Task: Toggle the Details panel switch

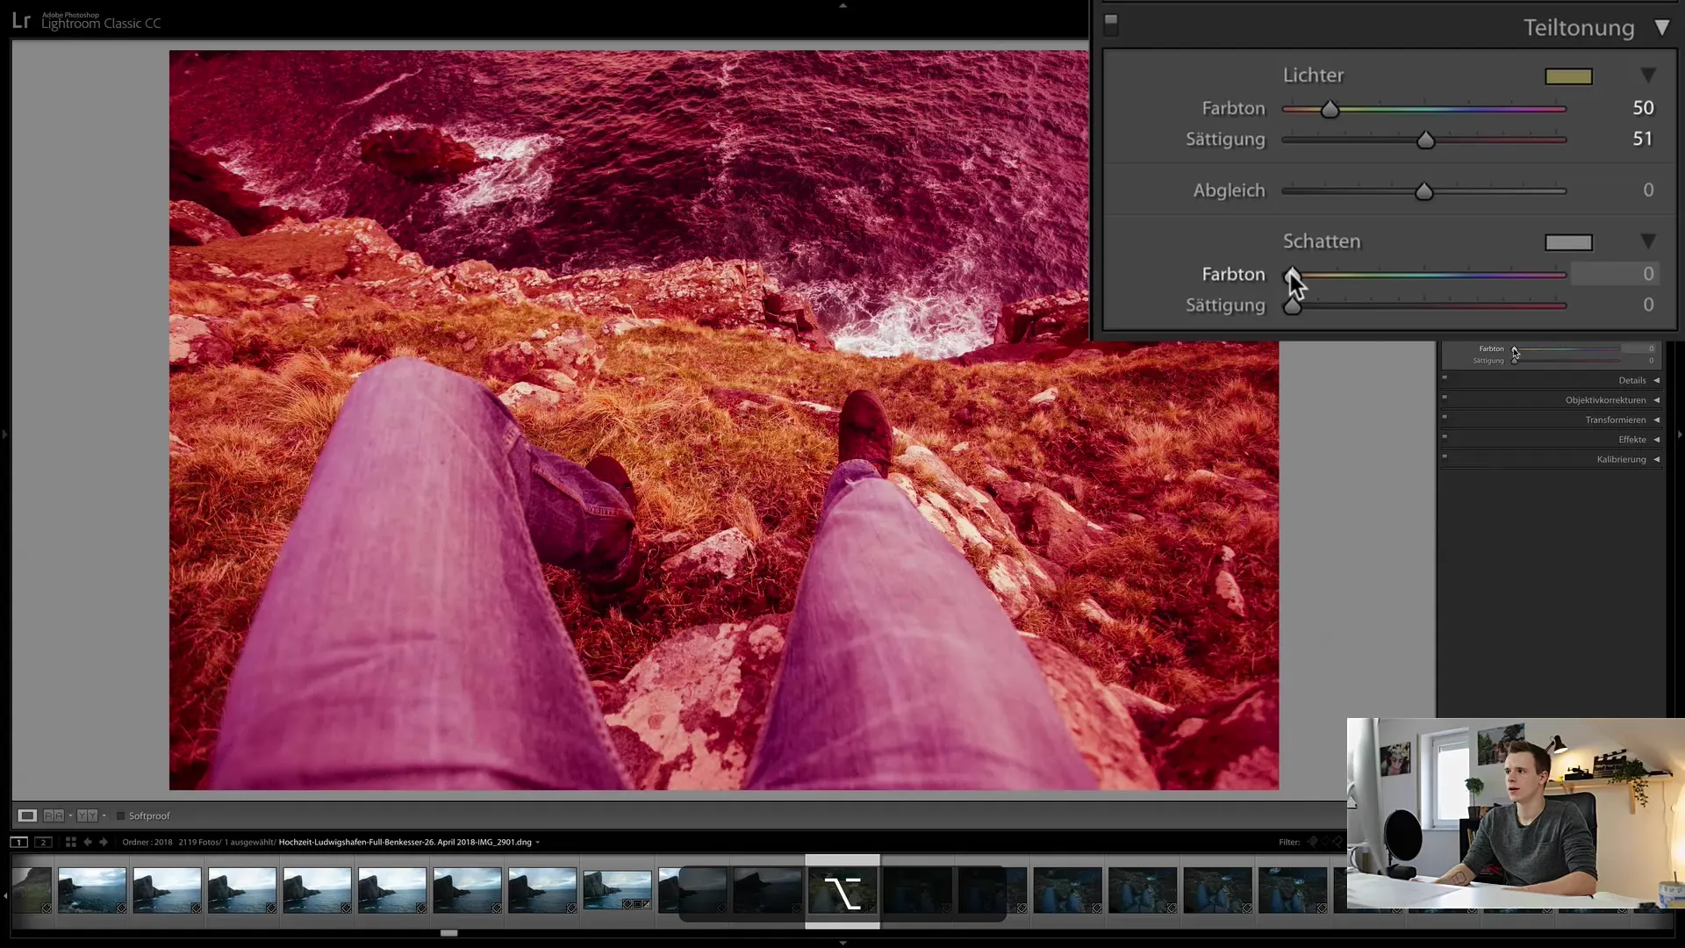Action: (1445, 377)
